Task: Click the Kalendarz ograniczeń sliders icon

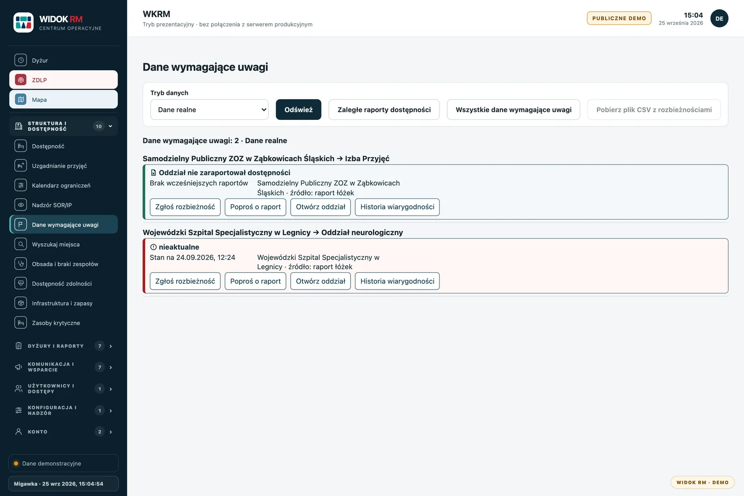Action: point(20,185)
